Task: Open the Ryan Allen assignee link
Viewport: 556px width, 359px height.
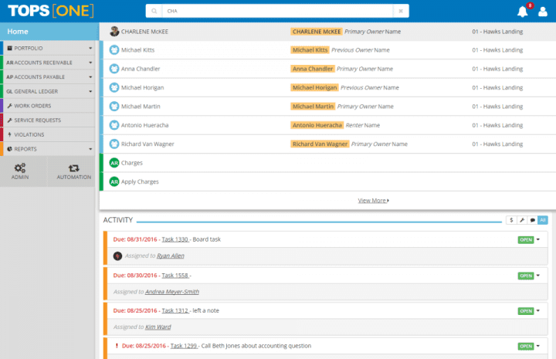Action: pyautogui.click(x=170, y=256)
